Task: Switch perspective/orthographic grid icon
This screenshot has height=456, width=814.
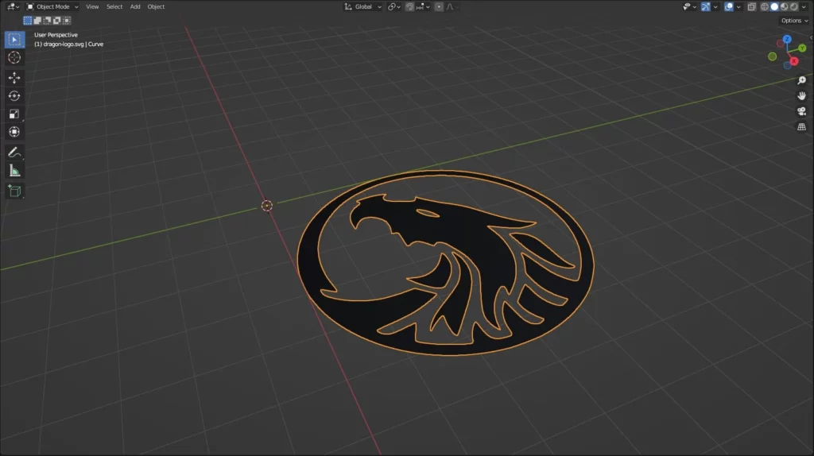Action: (801, 127)
